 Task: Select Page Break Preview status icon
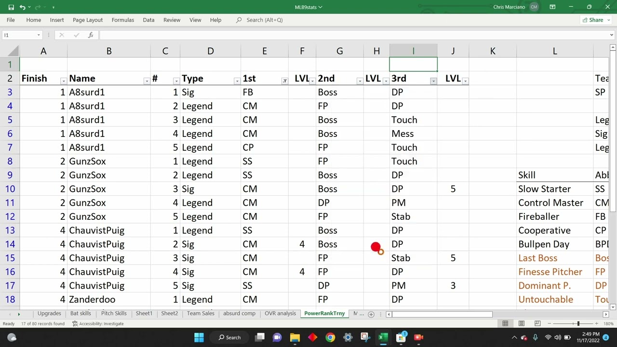(537, 323)
